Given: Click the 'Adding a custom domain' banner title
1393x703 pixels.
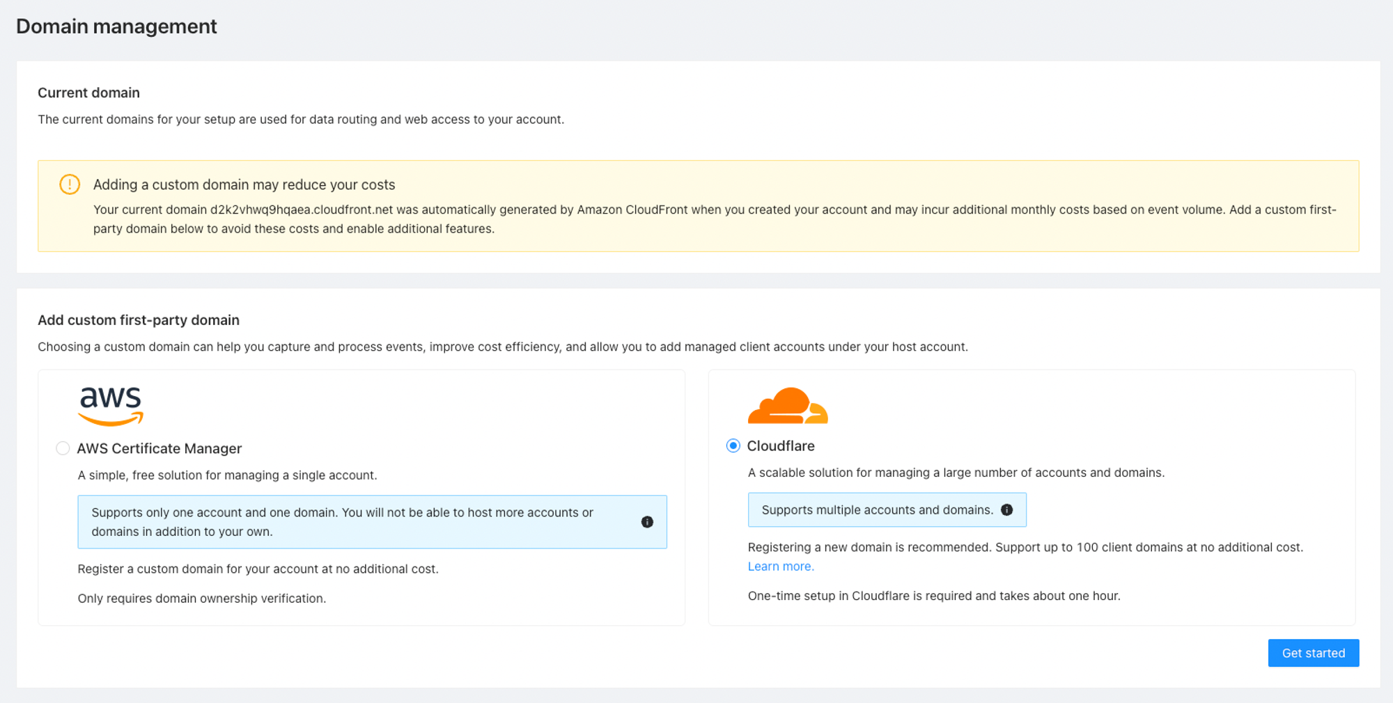Looking at the screenshot, I should coord(244,184).
